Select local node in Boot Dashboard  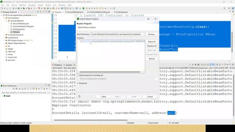pos(8,96)
